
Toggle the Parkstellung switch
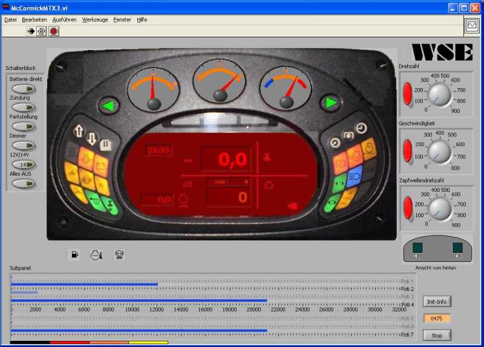(24, 127)
